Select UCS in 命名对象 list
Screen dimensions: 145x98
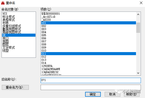tap(19, 14)
